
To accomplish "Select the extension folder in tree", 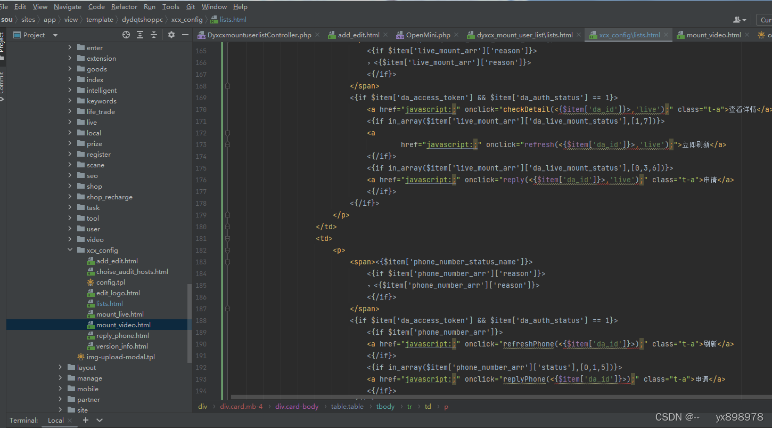I will pos(101,58).
